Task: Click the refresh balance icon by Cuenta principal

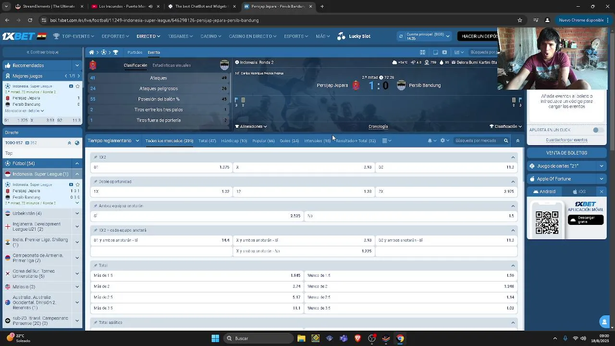Action: tap(401, 36)
